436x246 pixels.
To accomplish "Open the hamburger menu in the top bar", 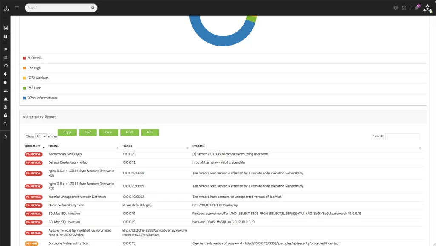I will pos(17,8).
